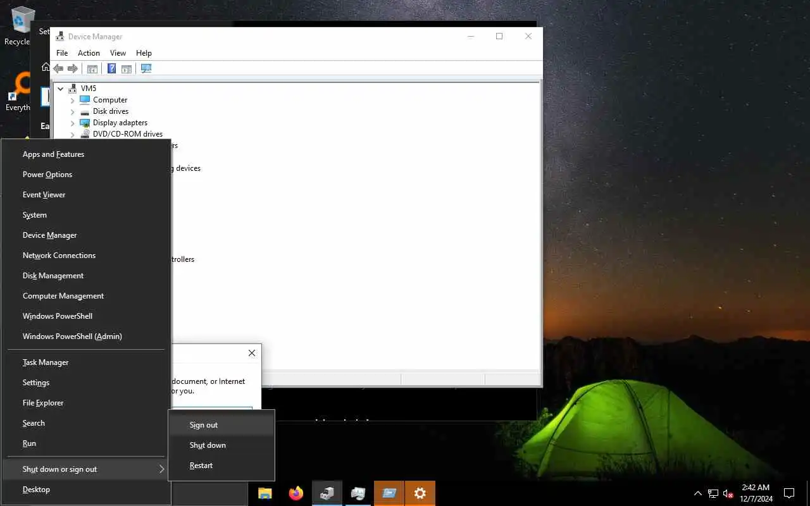Open Task Manager from the Win+X menu
This screenshot has height=506, width=810.
(x=86, y=362)
